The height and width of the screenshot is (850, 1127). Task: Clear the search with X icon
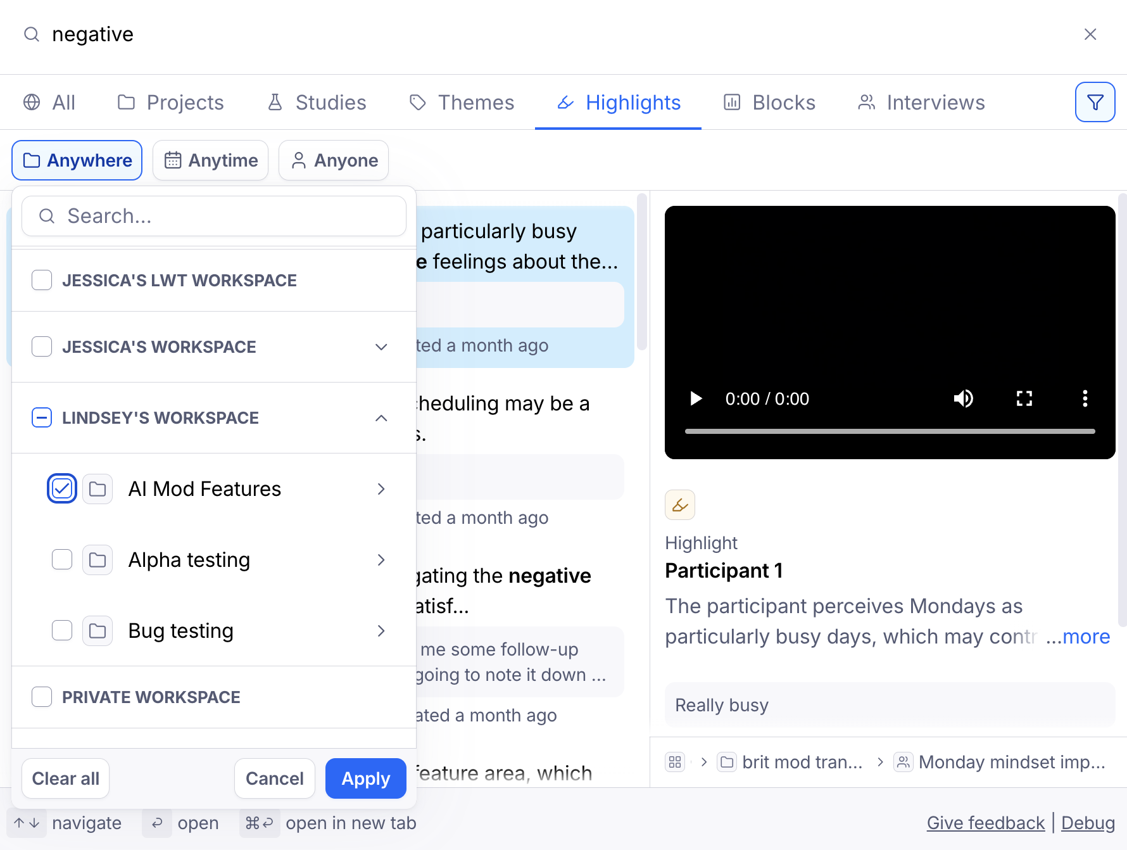1090,34
